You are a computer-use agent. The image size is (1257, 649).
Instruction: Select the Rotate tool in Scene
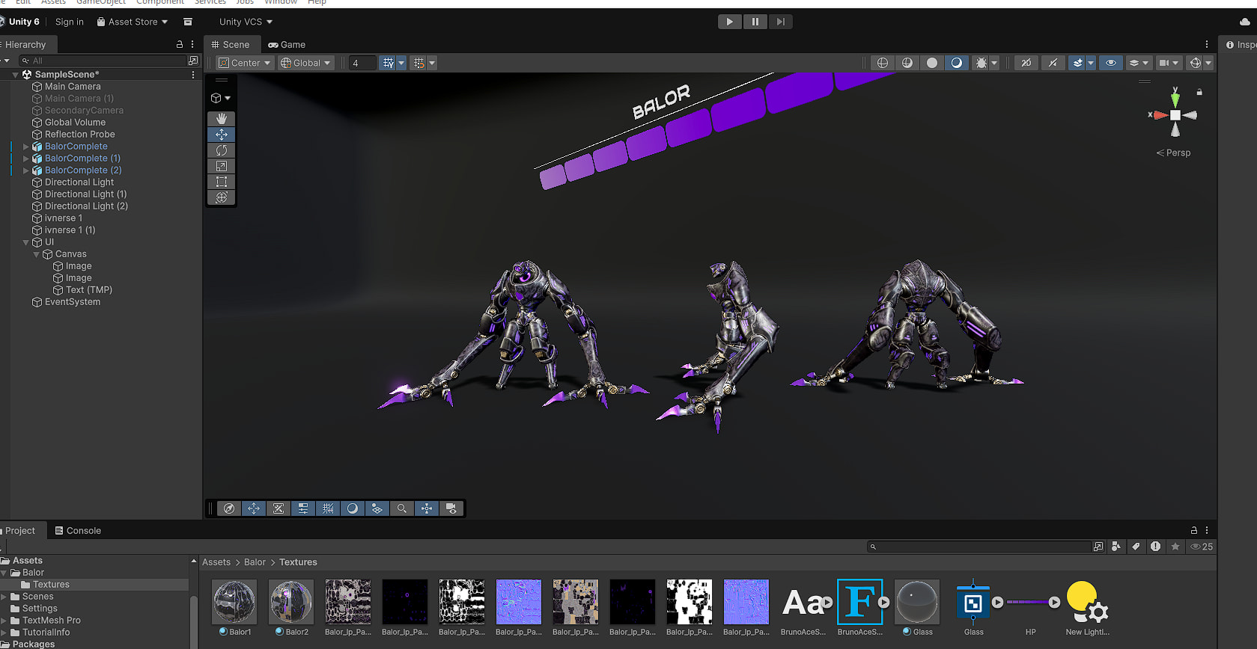coord(222,150)
